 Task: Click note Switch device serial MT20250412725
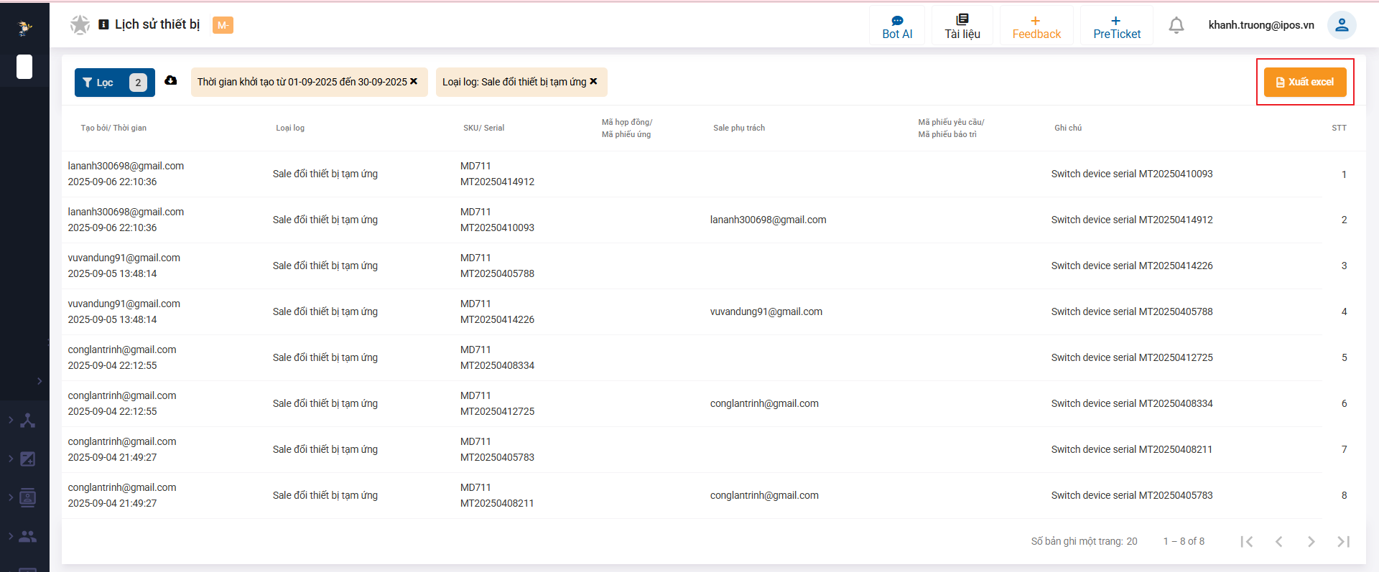click(x=1132, y=357)
